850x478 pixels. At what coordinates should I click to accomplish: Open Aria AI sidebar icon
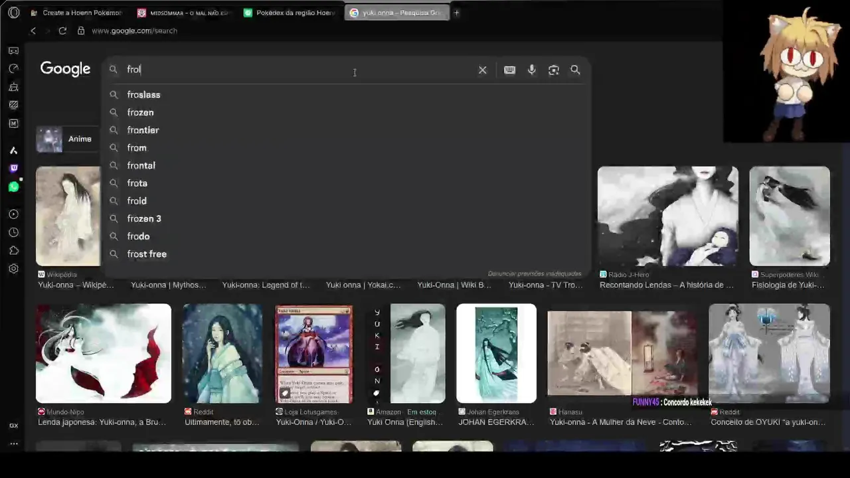tap(13, 151)
